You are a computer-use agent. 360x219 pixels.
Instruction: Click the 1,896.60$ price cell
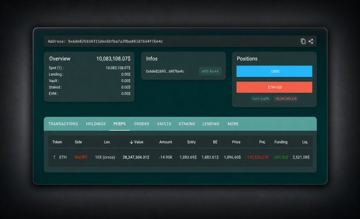click(x=232, y=157)
